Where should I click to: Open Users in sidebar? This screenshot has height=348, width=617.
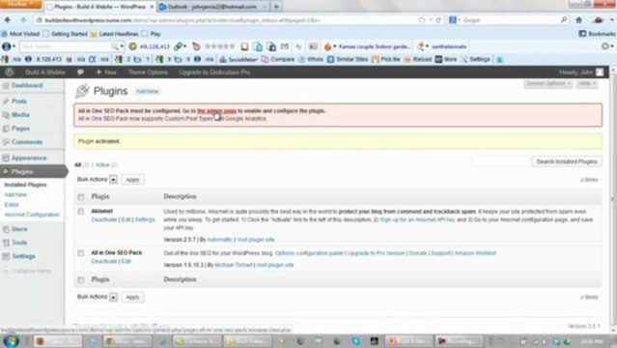19,229
